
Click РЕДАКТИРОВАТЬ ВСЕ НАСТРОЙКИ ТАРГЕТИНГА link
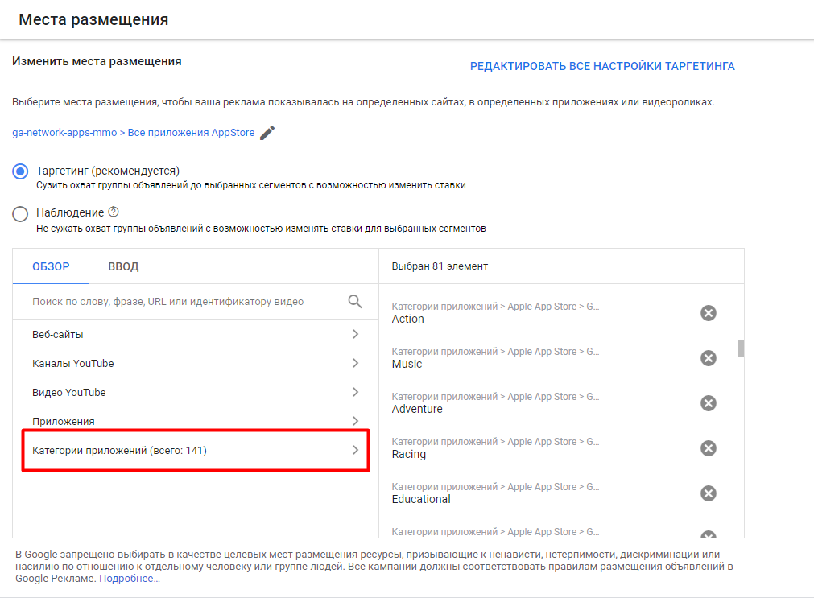point(602,66)
